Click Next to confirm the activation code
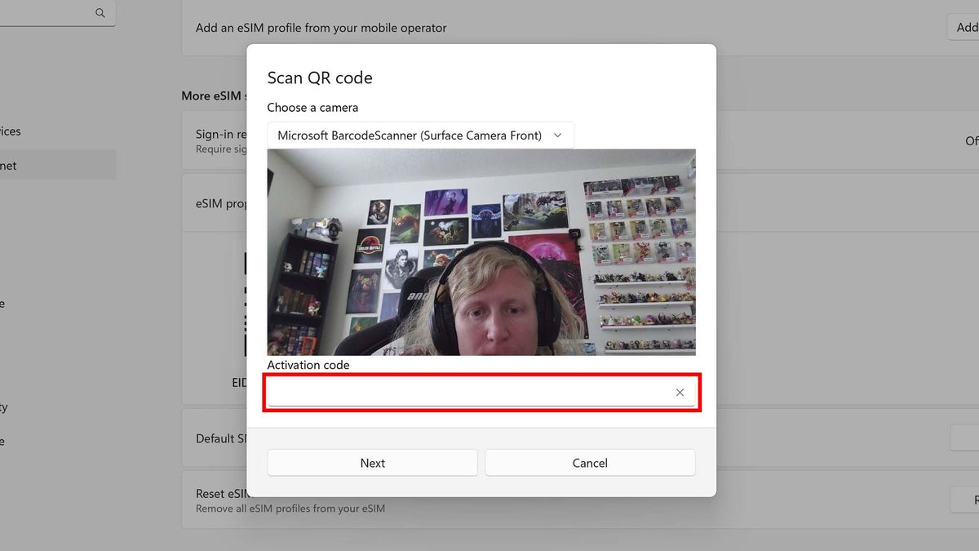This screenshot has width=979, height=551. pyautogui.click(x=372, y=463)
